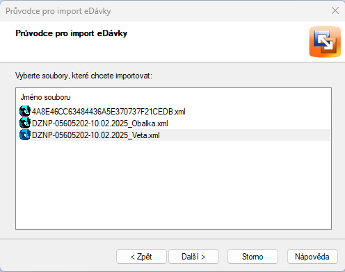Screen dimensions: 345x272
Task: Select file 4A8E46CC63484436A5E370737F21CEDB.xml by name
Action: 109,112
